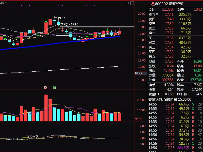Viewport: 203px width, 152px height.
Task: Select the 委比 11.23% value
Action: tap(168, 9)
